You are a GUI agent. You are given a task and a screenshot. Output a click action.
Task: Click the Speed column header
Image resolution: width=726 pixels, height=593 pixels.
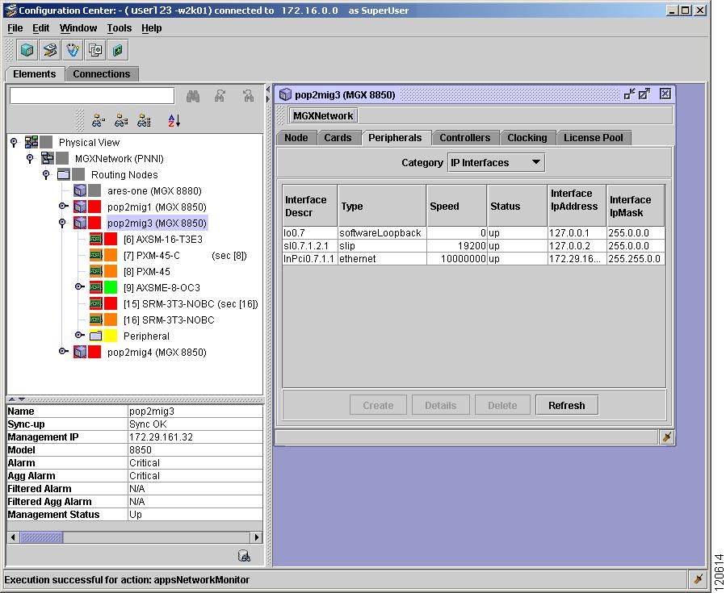pos(456,206)
